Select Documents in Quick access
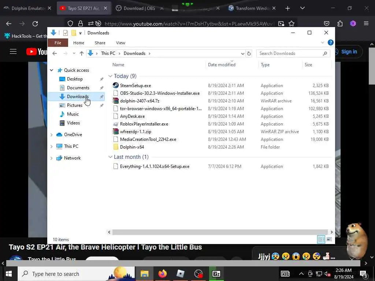 click(78, 88)
